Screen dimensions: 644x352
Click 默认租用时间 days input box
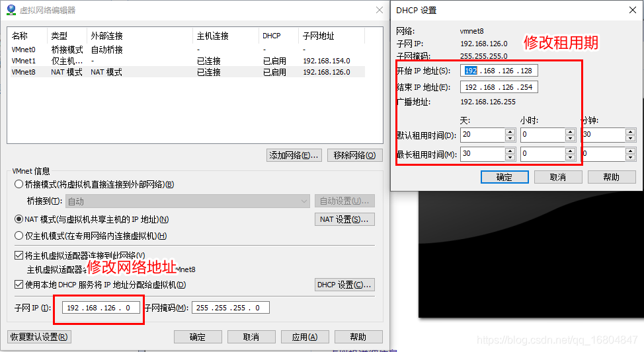483,135
